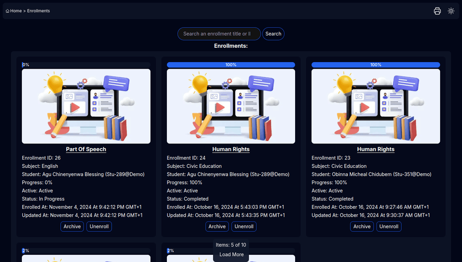Archive enrollment ID 24
462x262 pixels.
point(217,227)
